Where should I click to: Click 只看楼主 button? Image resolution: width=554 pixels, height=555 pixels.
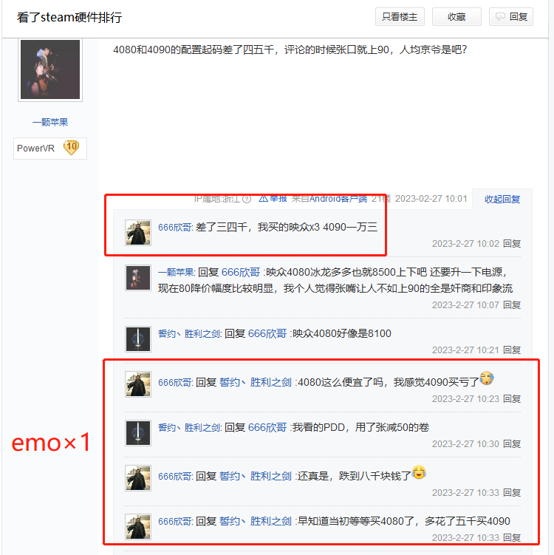coord(400,17)
